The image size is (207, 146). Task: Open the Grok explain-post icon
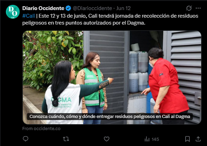click(x=189, y=8)
